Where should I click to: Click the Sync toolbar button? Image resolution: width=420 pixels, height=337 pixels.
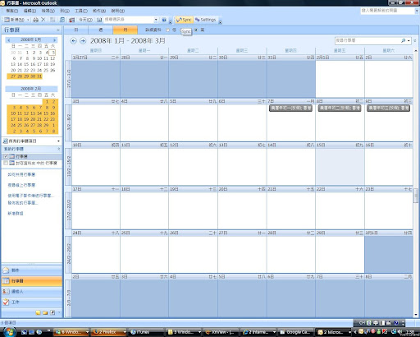(184, 20)
